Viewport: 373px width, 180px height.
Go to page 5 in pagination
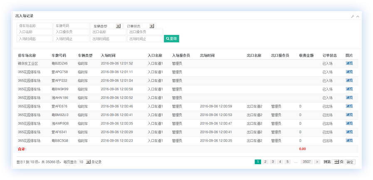tap(287, 162)
